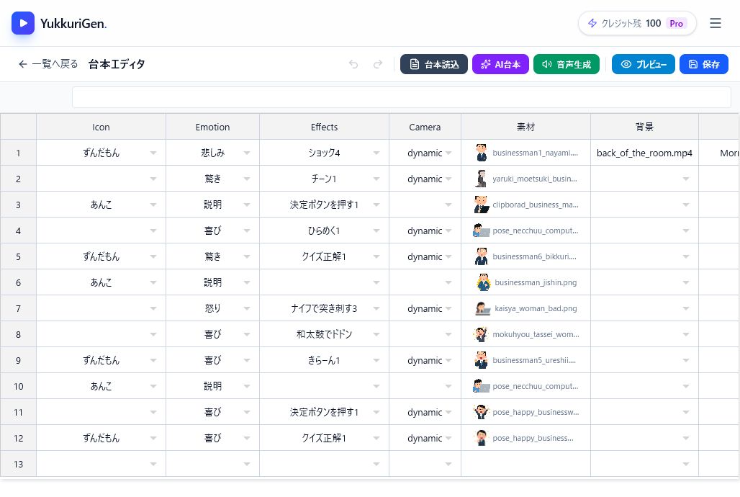Screen dimensions: 740x497
Task: Click the undo arrow icon
Action: point(353,64)
